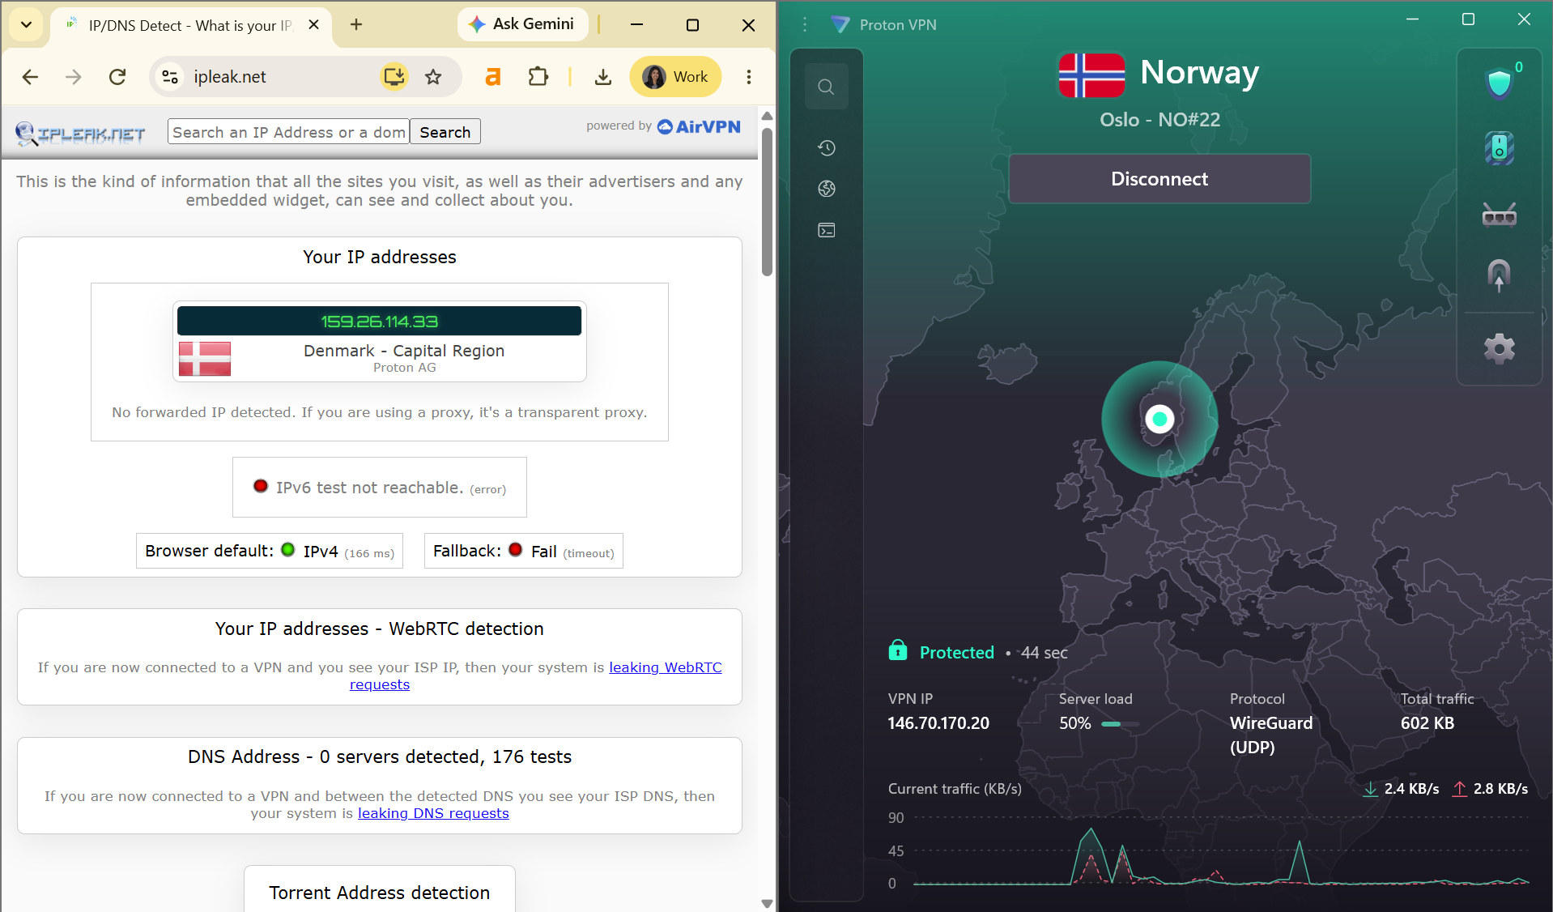This screenshot has height=912, width=1553.
Task: Open the Chrome extensions puzzle icon
Action: pos(538,77)
